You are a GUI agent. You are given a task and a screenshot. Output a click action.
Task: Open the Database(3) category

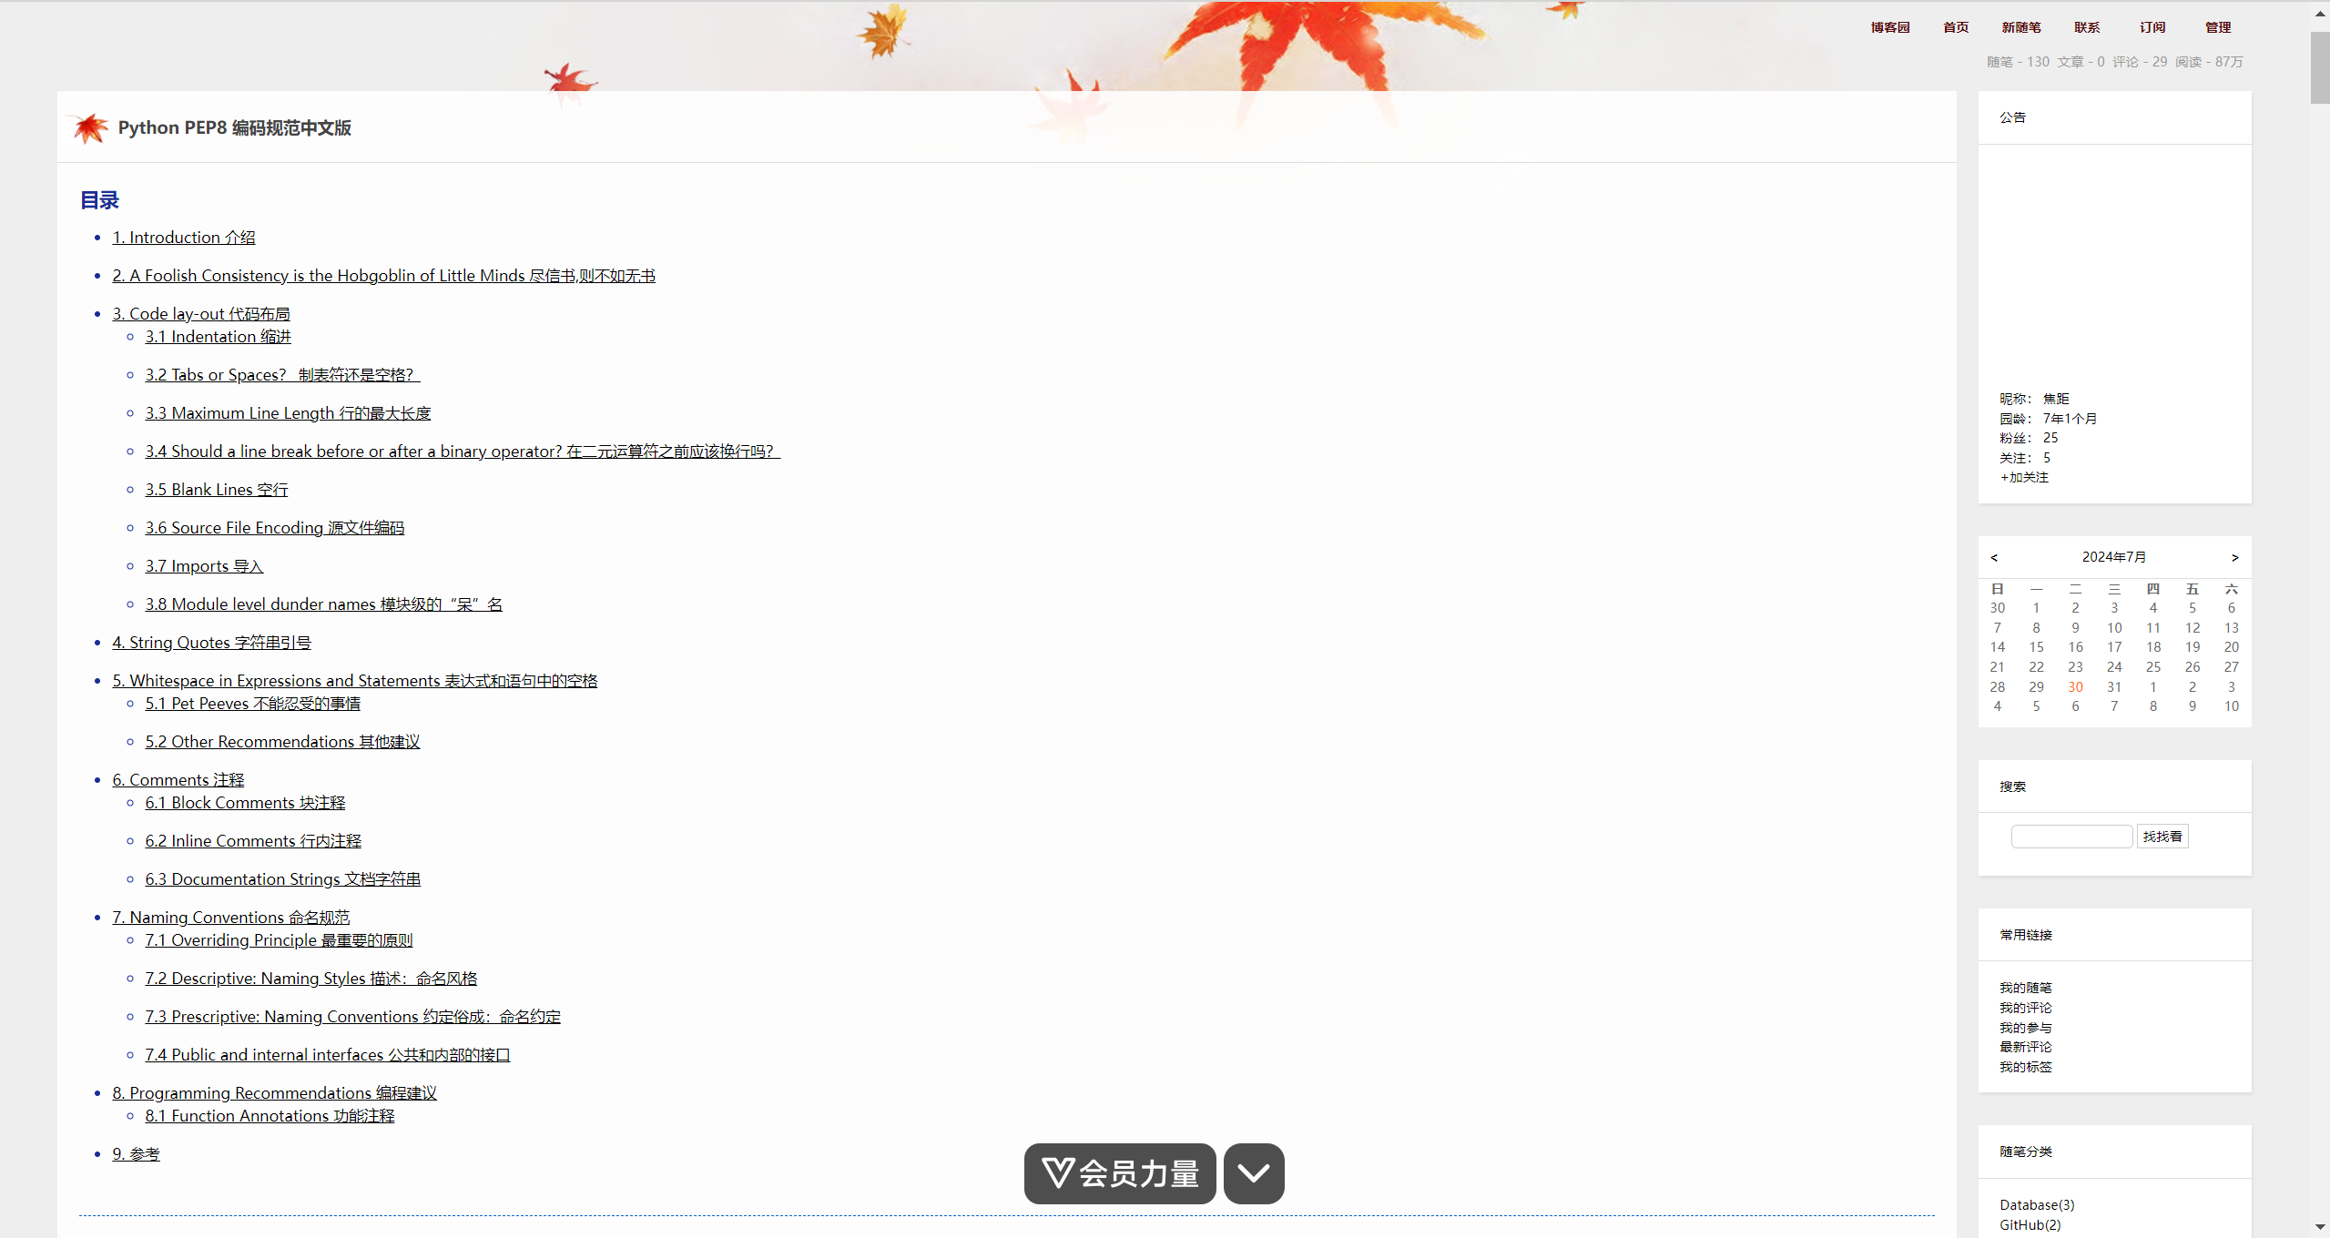tap(2037, 1205)
